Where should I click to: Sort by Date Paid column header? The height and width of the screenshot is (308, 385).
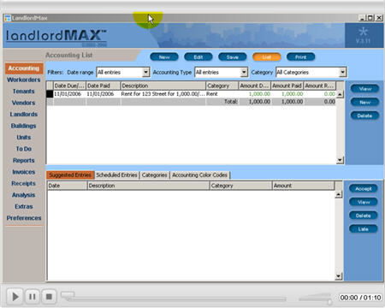click(103, 86)
